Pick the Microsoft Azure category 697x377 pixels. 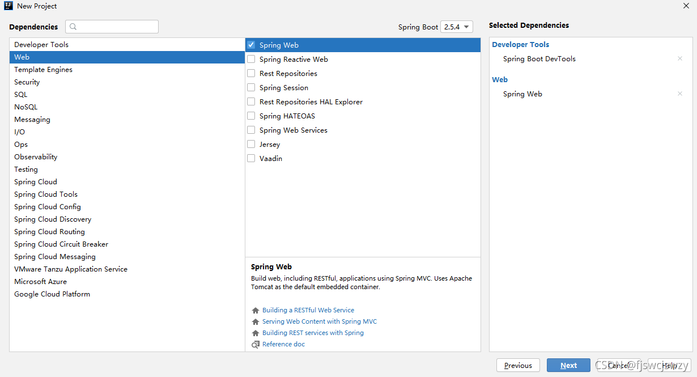click(127, 281)
